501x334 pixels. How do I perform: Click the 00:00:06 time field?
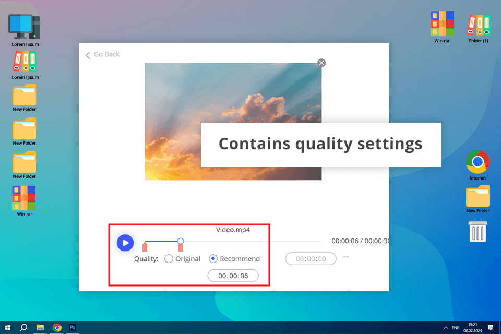233,276
